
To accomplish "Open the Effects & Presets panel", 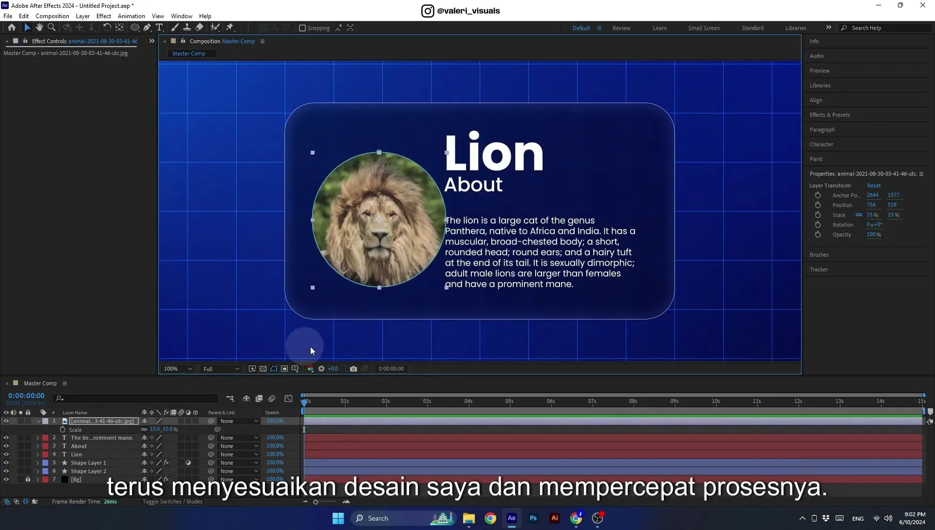I will pos(830,115).
